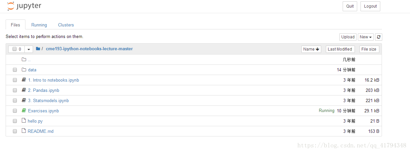This screenshot has height=152, width=410.
Task: Click the file icon beside hello.py
Action: click(x=23, y=121)
